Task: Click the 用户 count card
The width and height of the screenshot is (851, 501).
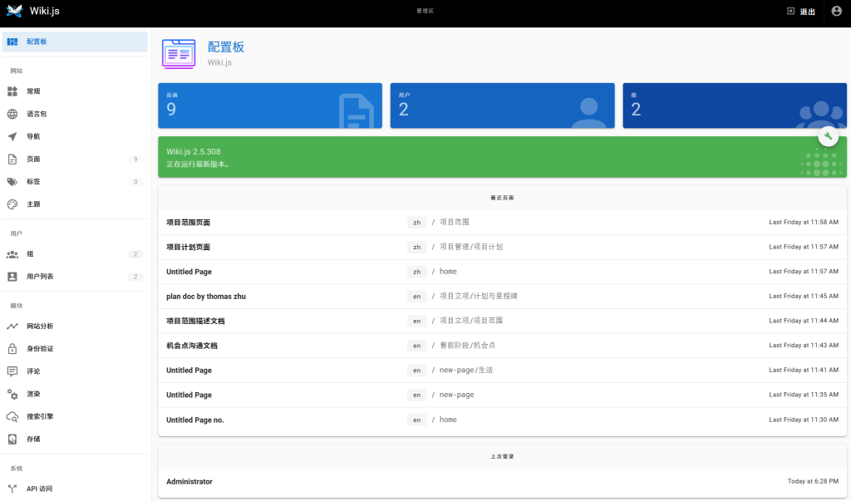Action: pyautogui.click(x=502, y=106)
